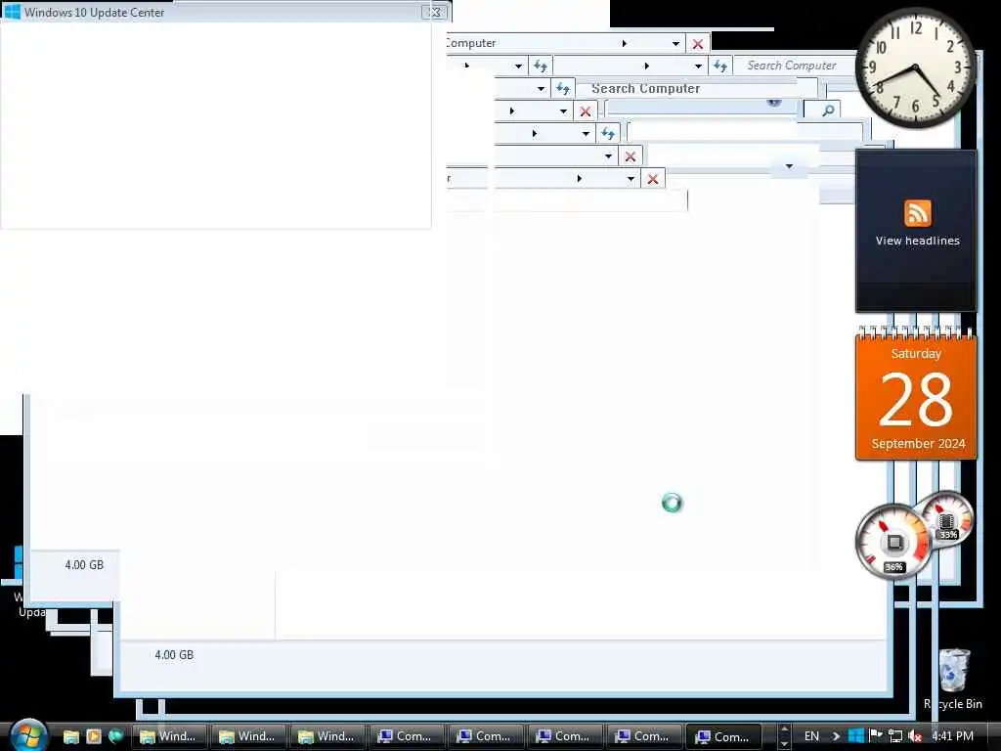Click red X stop button beside Computer address bar
This screenshot has height=751, width=1001.
point(698,43)
